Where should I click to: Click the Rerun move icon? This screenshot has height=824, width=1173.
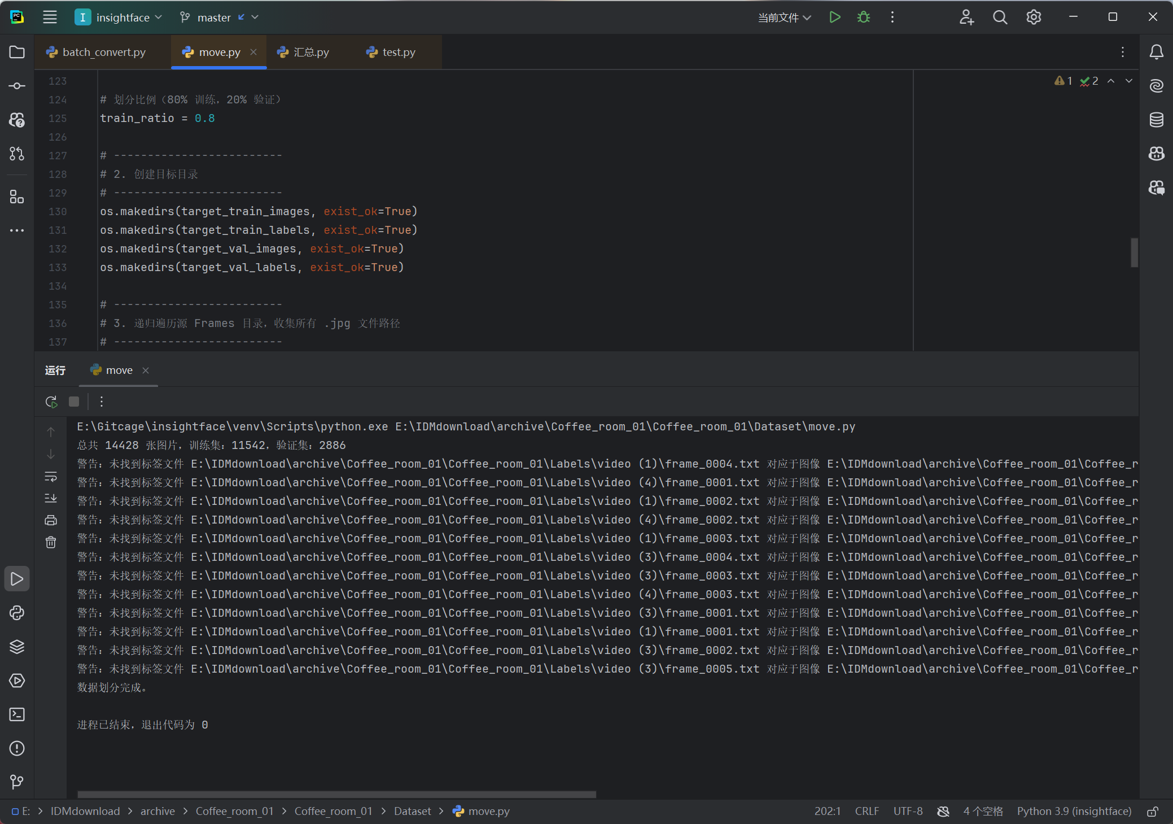pos(51,402)
